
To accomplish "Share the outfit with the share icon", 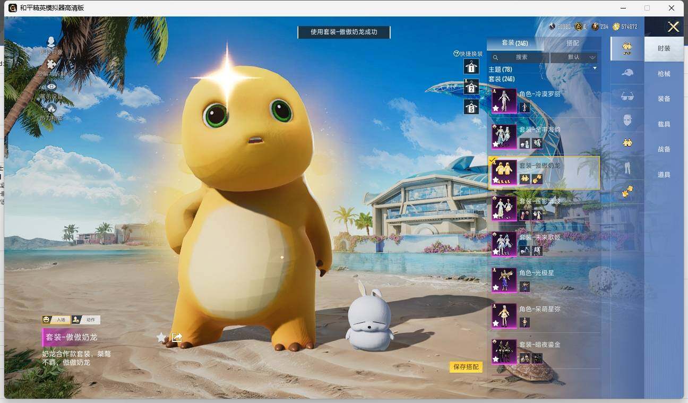I will tap(177, 337).
